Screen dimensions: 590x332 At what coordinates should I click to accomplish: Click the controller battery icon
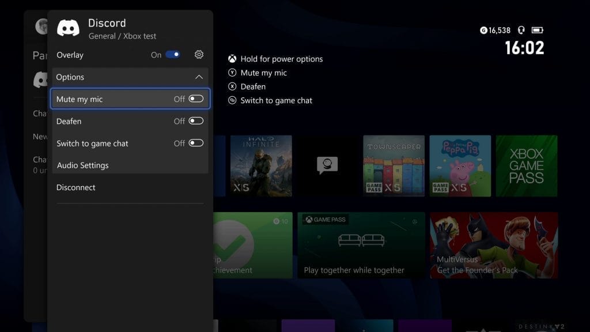click(x=537, y=30)
